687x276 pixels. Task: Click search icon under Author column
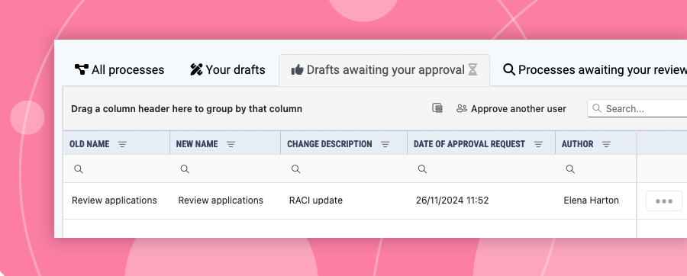[570, 168]
